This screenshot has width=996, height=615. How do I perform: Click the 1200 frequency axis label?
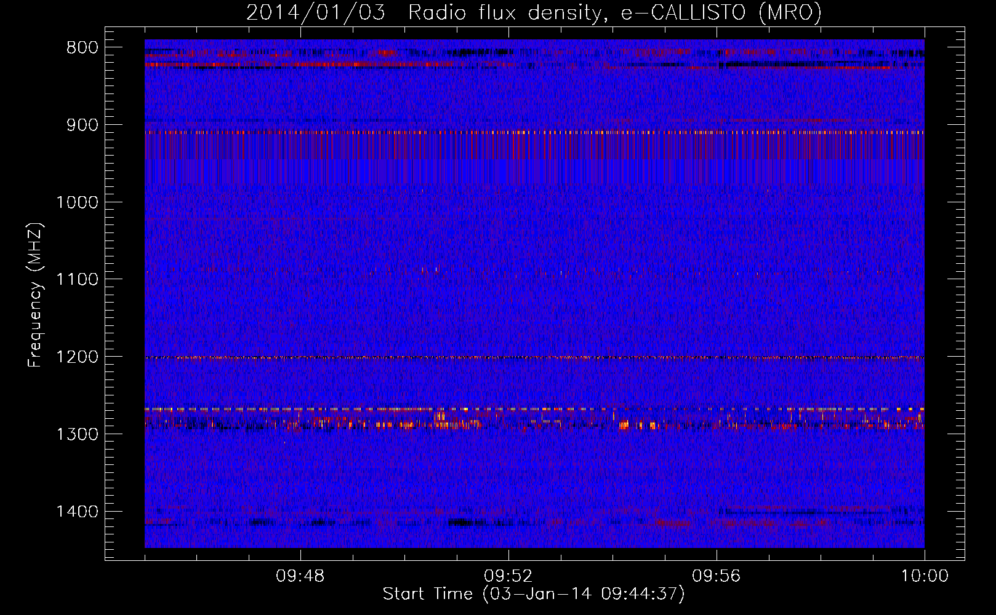[77, 357]
